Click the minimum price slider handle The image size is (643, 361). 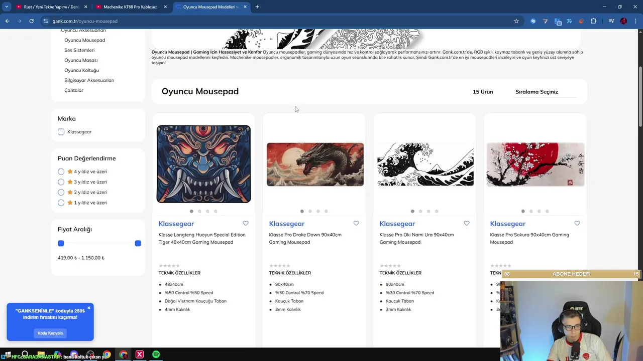[61, 243]
